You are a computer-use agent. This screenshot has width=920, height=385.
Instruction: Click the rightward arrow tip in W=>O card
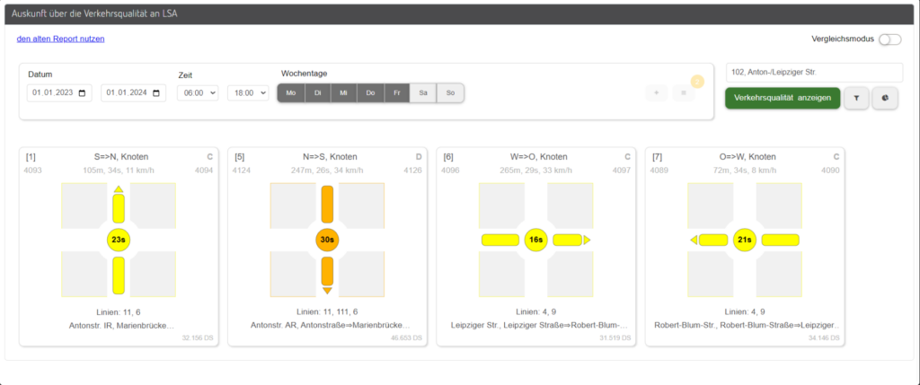coord(587,241)
